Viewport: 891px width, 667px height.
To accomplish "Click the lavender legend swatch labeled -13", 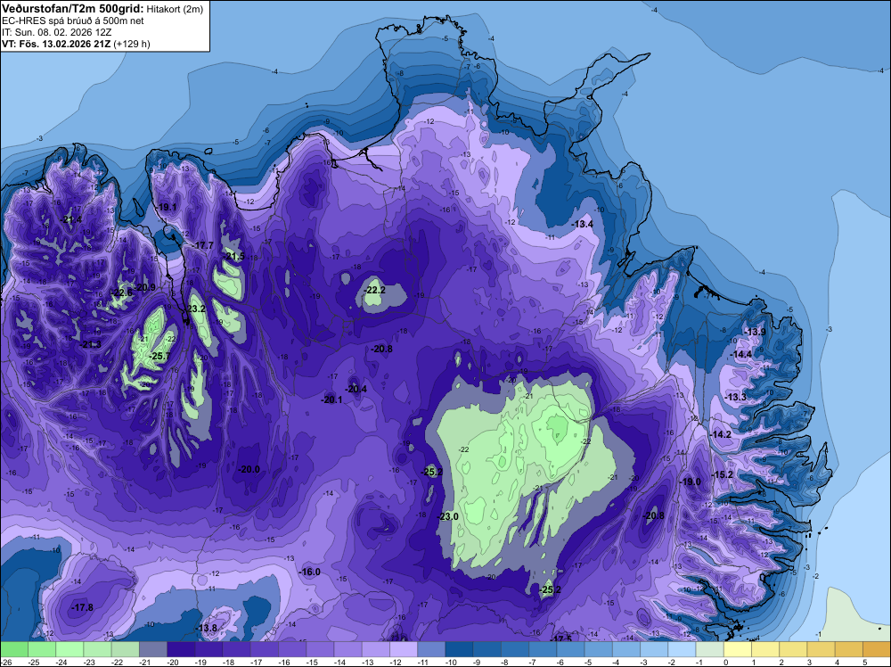I will (376, 649).
